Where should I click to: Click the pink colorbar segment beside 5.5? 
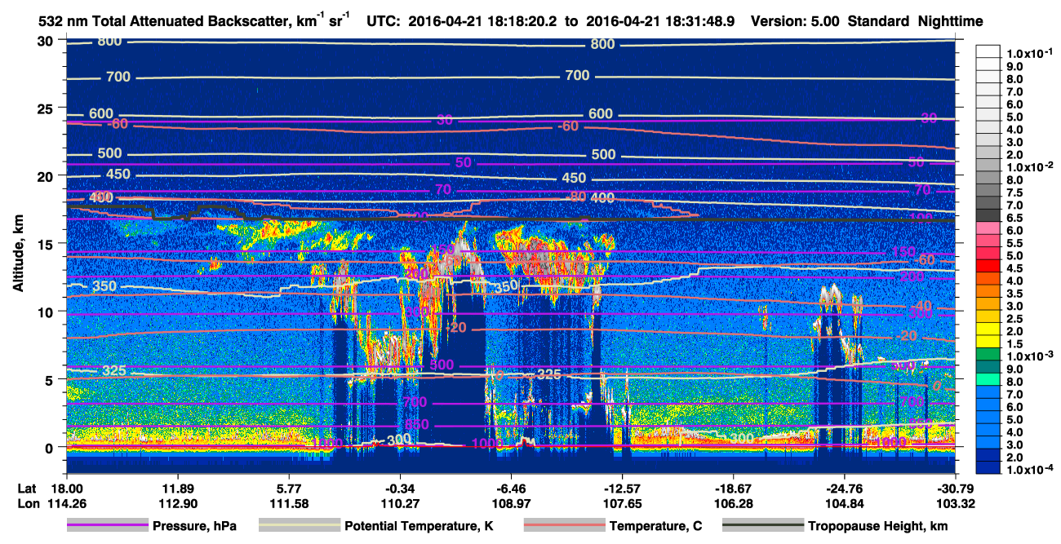coord(988,242)
